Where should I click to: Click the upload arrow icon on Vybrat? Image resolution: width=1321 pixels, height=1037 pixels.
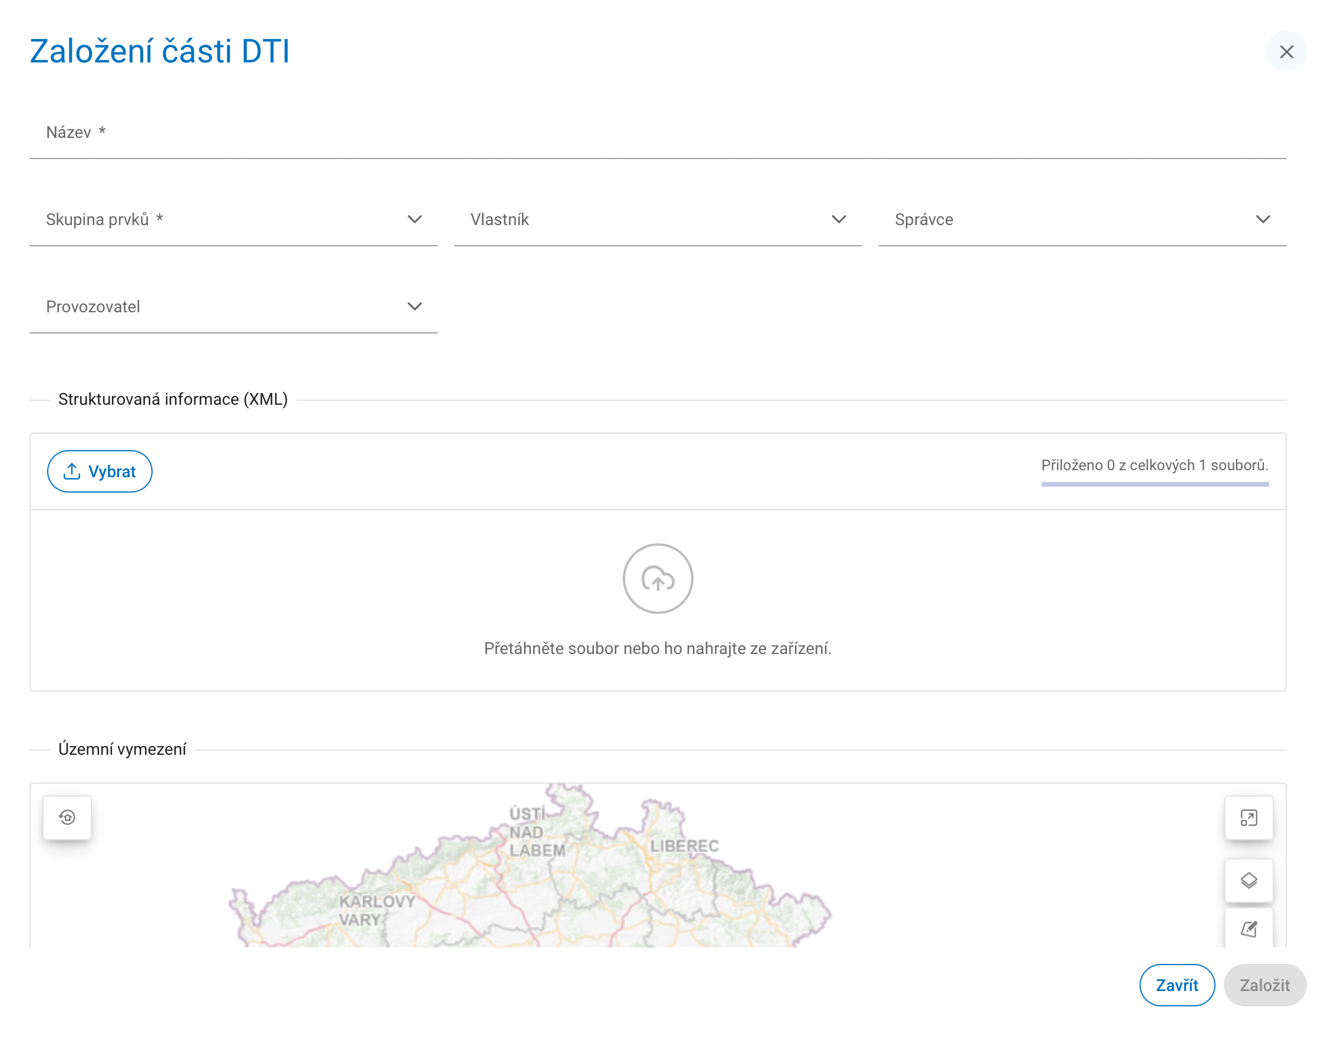(x=72, y=471)
